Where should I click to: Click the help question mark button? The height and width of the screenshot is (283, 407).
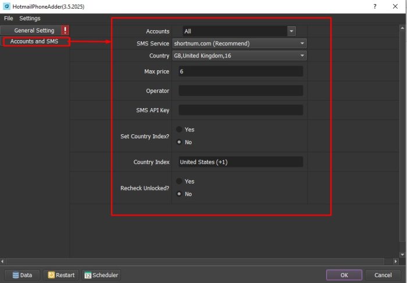click(375, 6)
